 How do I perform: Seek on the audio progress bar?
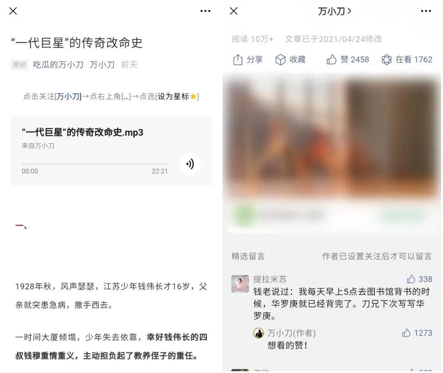point(95,164)
